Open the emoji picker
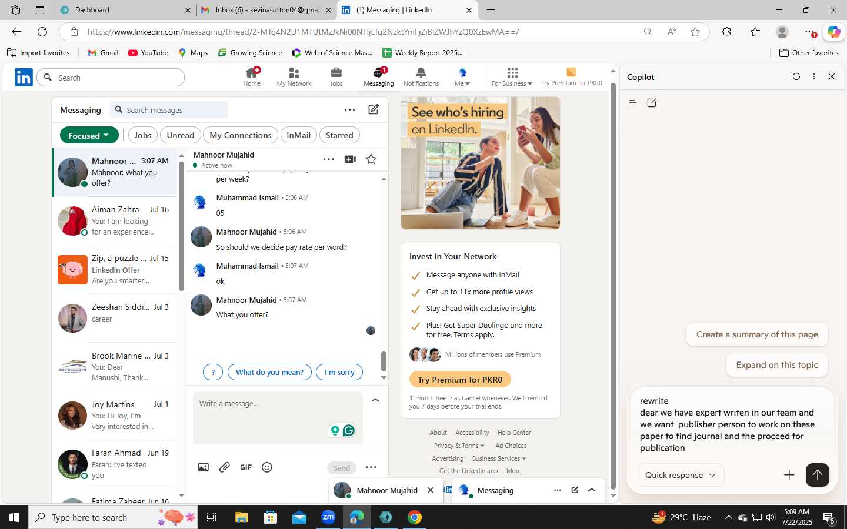The width and height of the screenshot is (847, 529). click(x=267, y=467)
